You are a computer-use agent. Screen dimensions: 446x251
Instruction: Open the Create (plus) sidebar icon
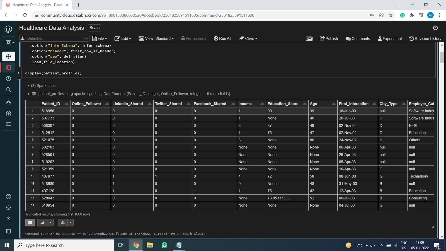pos(8,57)
